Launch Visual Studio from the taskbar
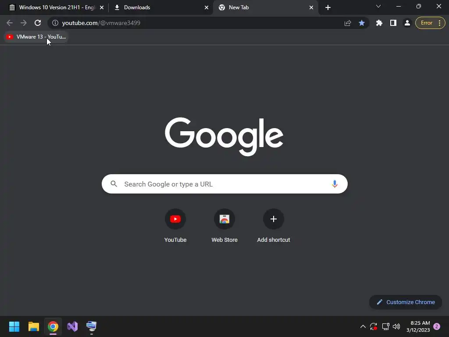This screenshot has height=337, width=449. [72, 326]
